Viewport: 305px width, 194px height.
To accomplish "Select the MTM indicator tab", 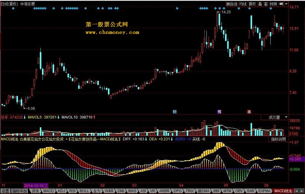I will 227,191.
